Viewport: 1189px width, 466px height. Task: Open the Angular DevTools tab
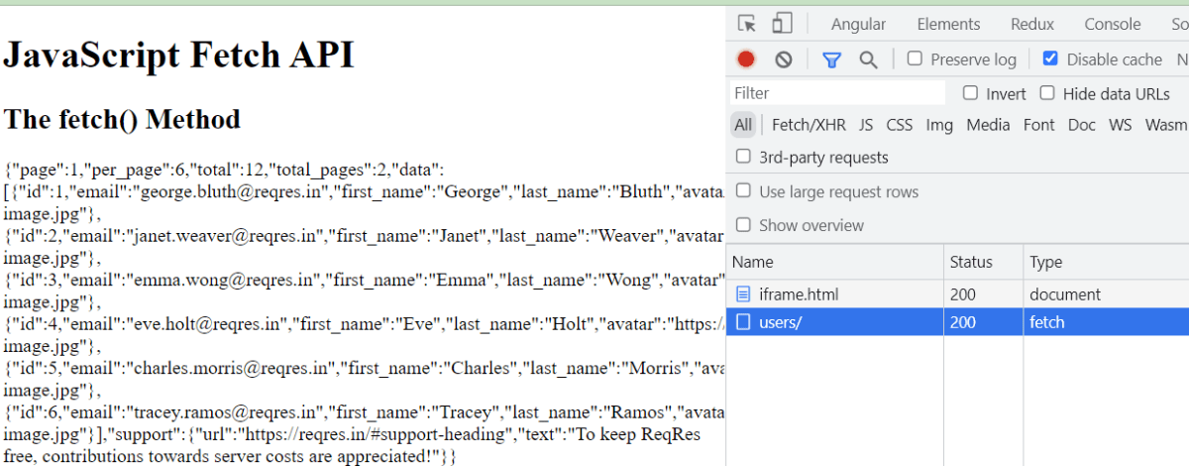tap(858, 24)
